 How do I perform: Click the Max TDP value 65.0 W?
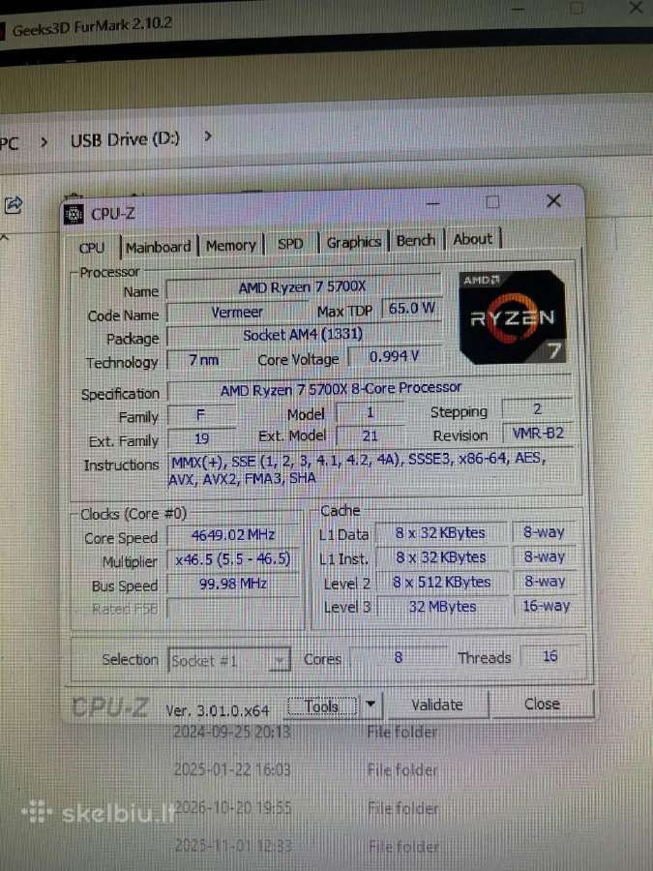pos(411,309)
